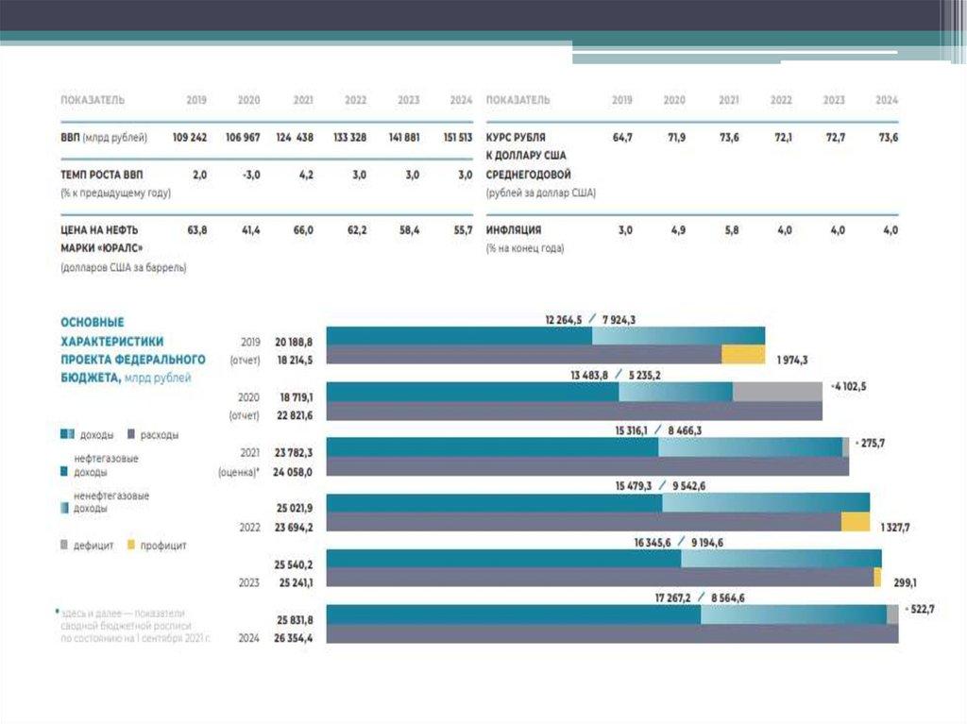967x724 pixels.
Task: Click the footnote about сводной бюджетной росписи
Action: (x=132, y=625)
